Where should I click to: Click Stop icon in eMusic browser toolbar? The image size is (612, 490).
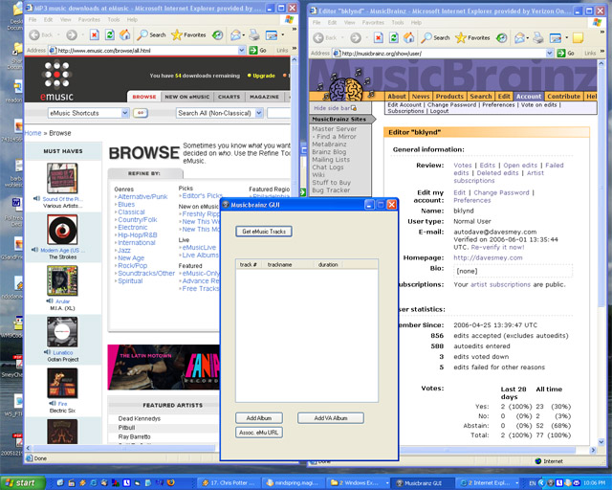94,35
